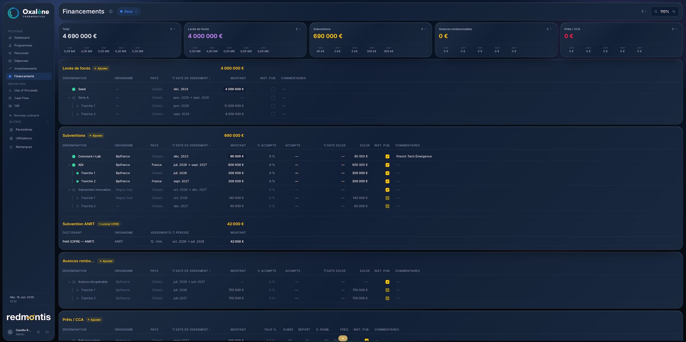686x342 pixels.
Task: Toggle light theme with the sun icon
Action: coord(39,332)
